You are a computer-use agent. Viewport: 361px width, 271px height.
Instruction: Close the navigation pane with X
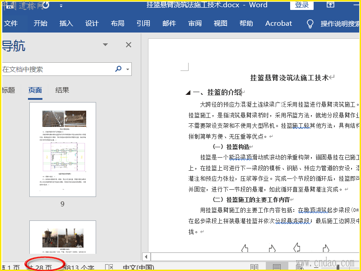click(129, 45)
